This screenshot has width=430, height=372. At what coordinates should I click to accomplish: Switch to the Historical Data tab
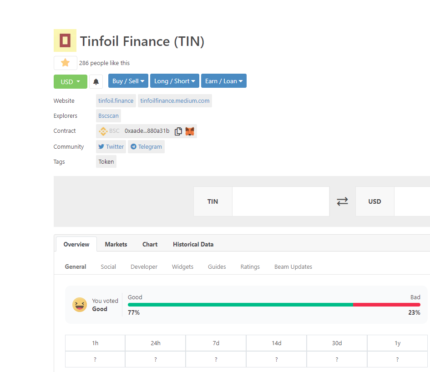[193, 244]
